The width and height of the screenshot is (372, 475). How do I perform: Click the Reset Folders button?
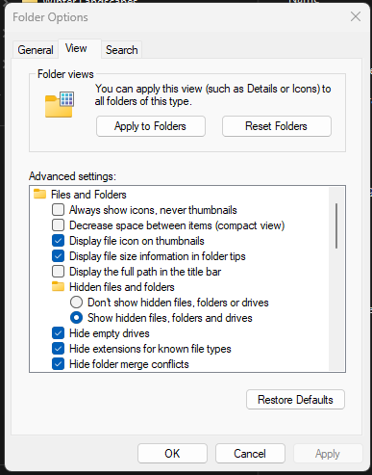pyautogui.click(x=277, y=126)
